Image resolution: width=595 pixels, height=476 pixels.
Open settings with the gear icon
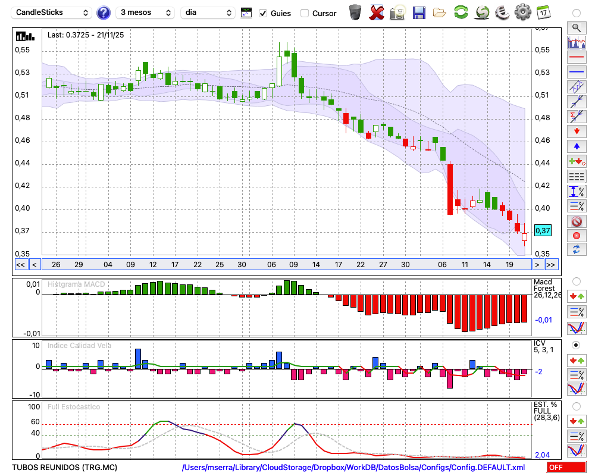[x=522, y=12]
